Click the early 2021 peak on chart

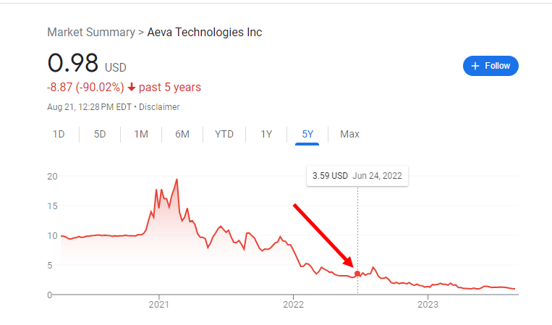click(x=177, y=180)
